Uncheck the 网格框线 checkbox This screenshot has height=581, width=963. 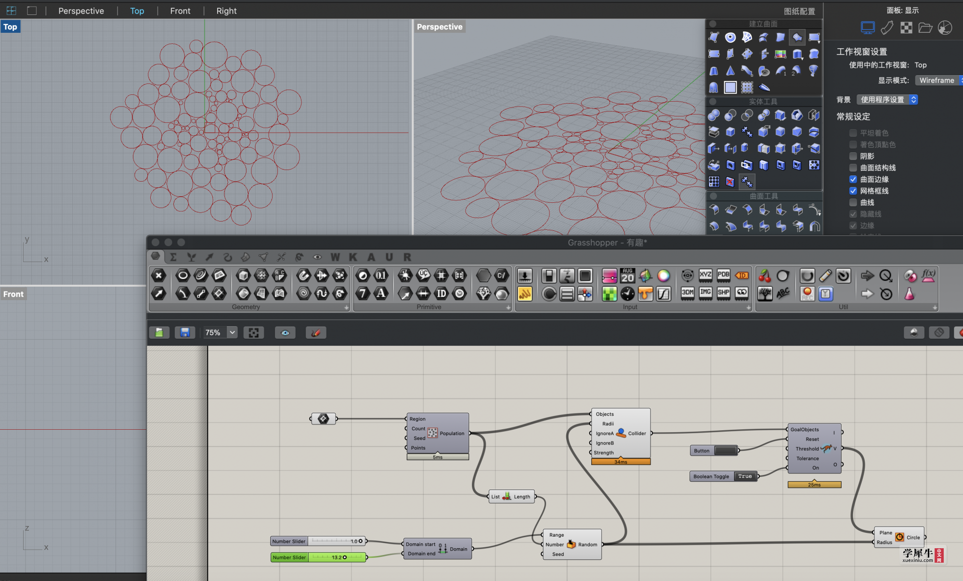coord(853,191)
